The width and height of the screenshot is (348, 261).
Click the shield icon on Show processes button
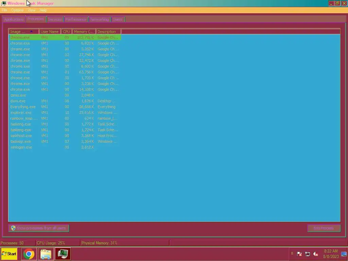coord(13,228)
